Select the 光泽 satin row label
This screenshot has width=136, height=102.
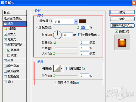coord(10,60)
